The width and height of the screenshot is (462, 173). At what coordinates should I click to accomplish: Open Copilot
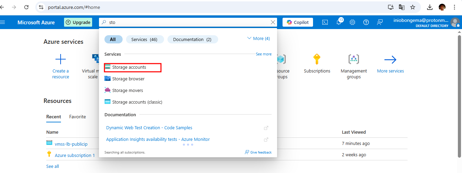298,22
